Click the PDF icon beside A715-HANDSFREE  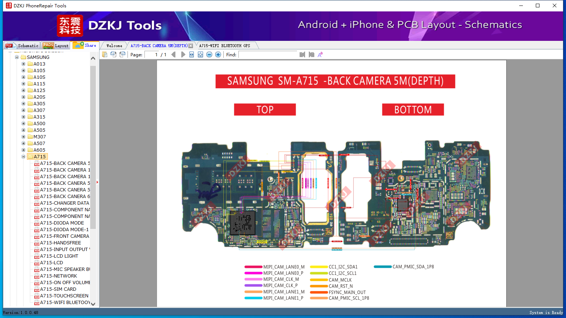[37, 243]
